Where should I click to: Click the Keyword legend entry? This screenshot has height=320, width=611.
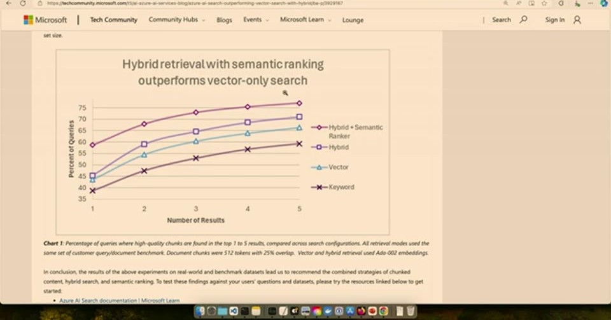(x=333, y=187)
